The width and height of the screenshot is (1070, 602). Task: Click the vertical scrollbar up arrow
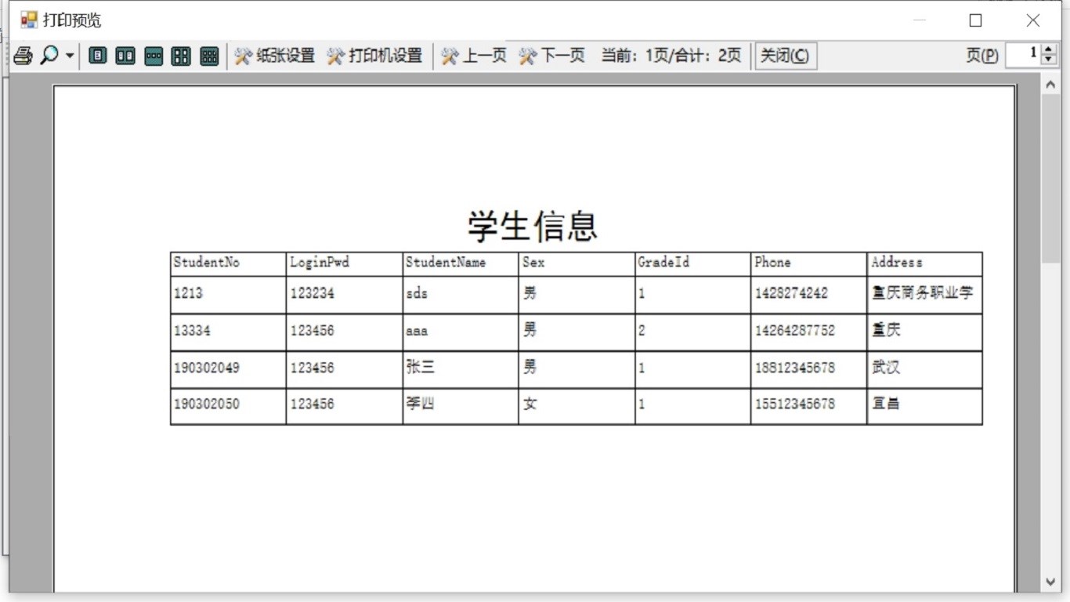pyautogui.click(x=1050, y=84)
